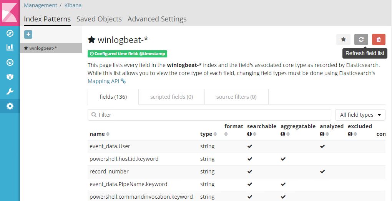Add new index pattern with plus button
392x201 pixels.
pyautogui.click(x=28, y=34)
